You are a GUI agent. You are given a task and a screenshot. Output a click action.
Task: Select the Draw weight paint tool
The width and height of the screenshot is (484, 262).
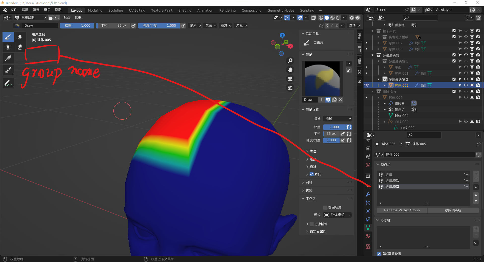8,37
